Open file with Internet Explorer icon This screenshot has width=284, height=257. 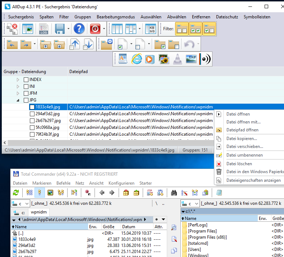point(137,59)
